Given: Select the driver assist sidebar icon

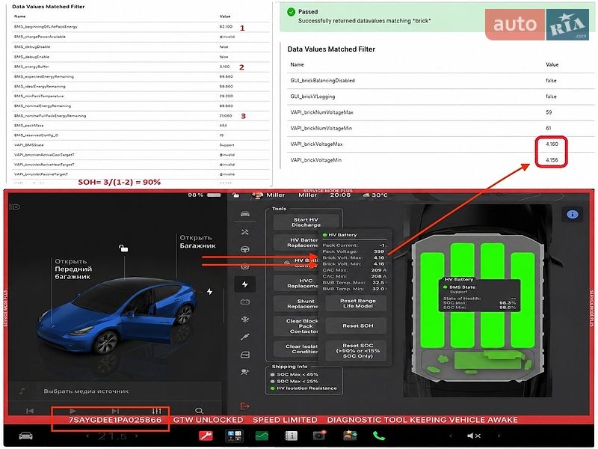Looking at the screenshot, I should [x=245, y=372].
